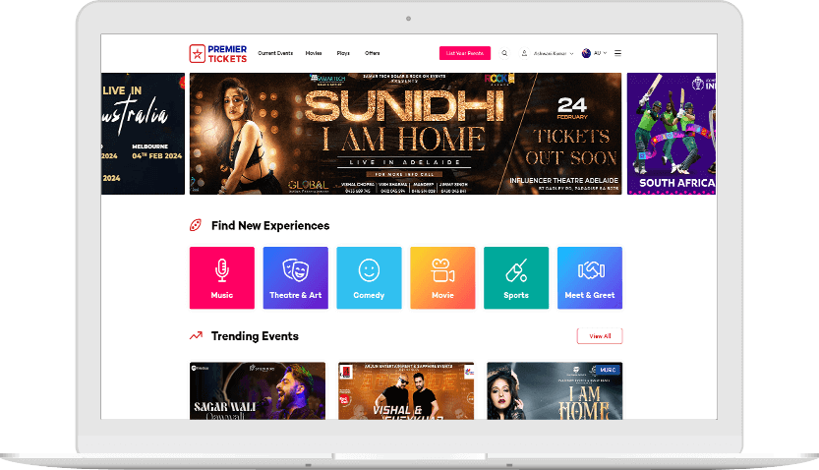Choose the Comedy smiley tile
819x470 pixels.
click(x=370, y=278)
